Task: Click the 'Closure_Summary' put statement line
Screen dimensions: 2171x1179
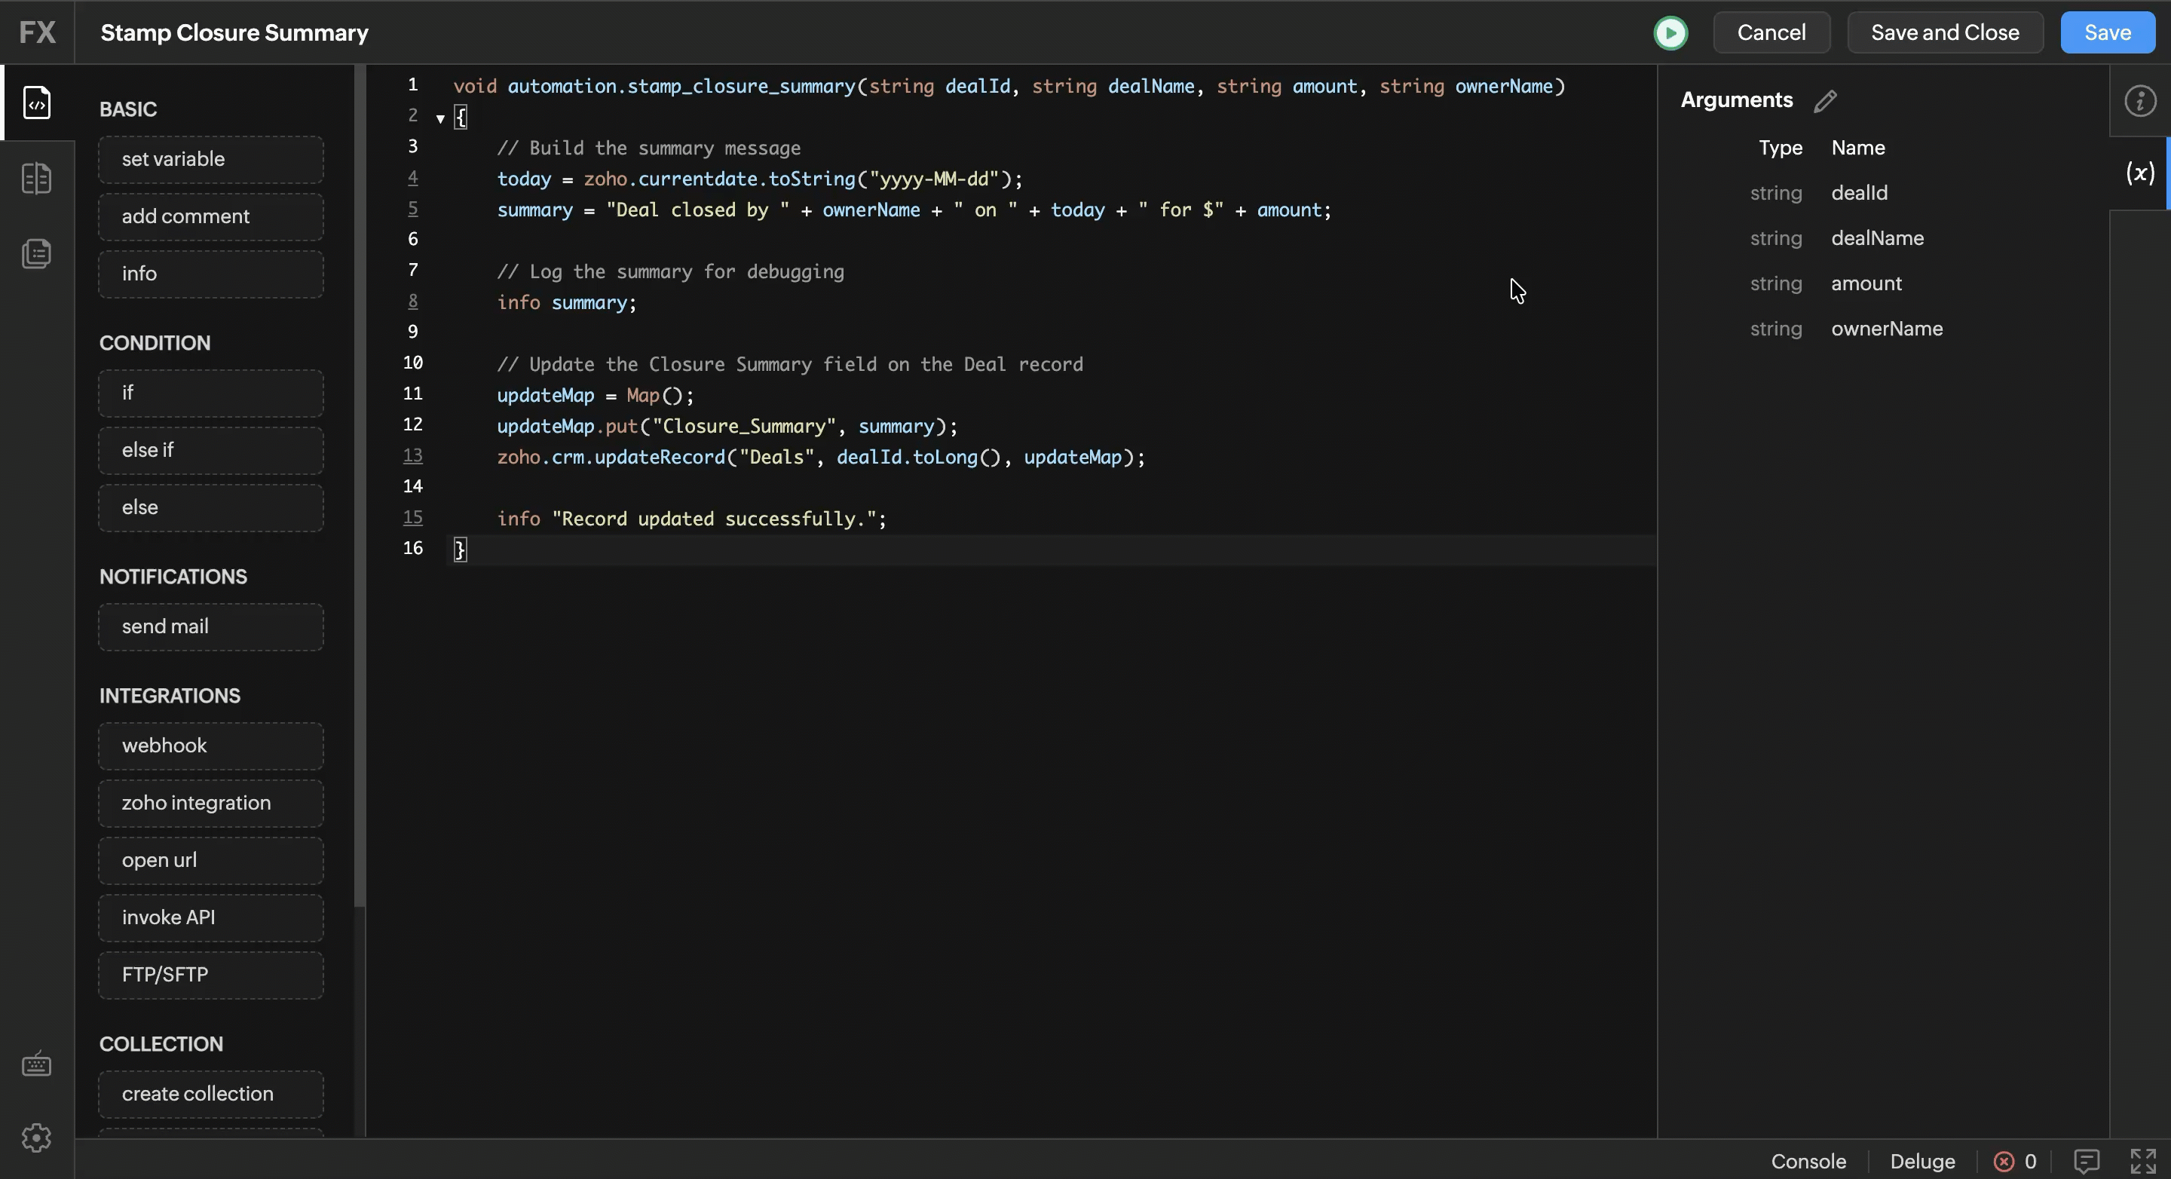Action: pyautogui.click(x=727, y=427)
